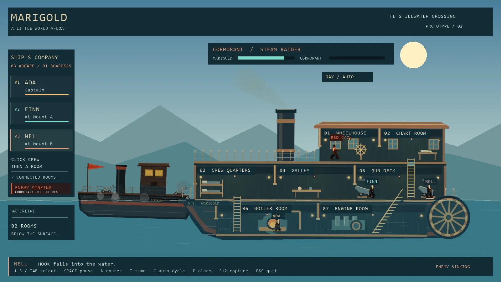Click the staircase in the Engine Room
The height and width of the screenshot is (282, 501).
388,211
